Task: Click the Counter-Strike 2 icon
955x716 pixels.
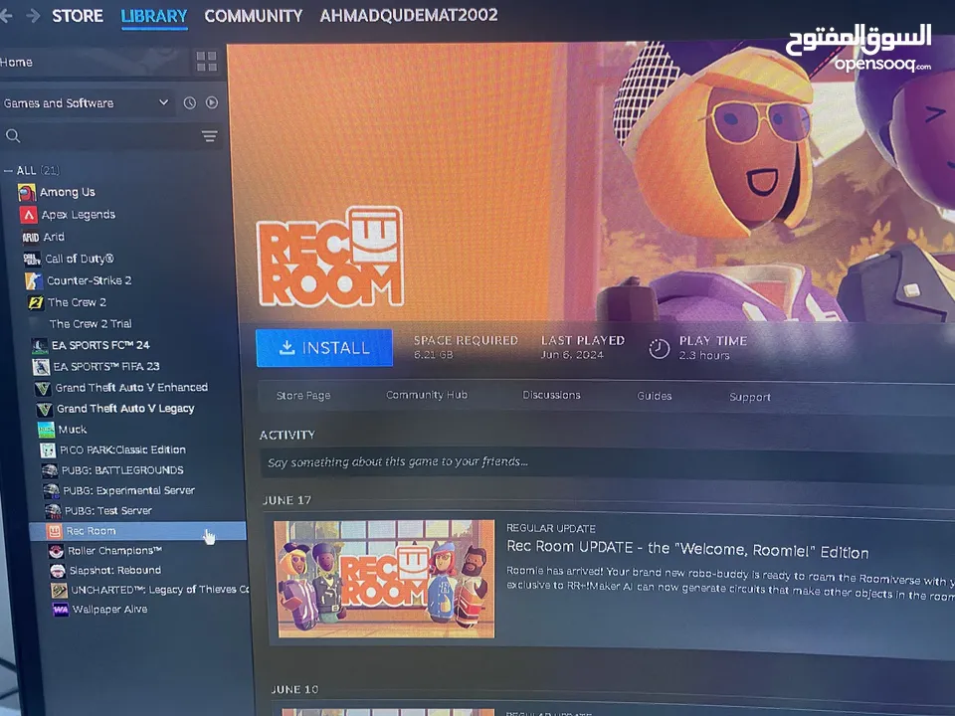Action: (x=34, y=280)
